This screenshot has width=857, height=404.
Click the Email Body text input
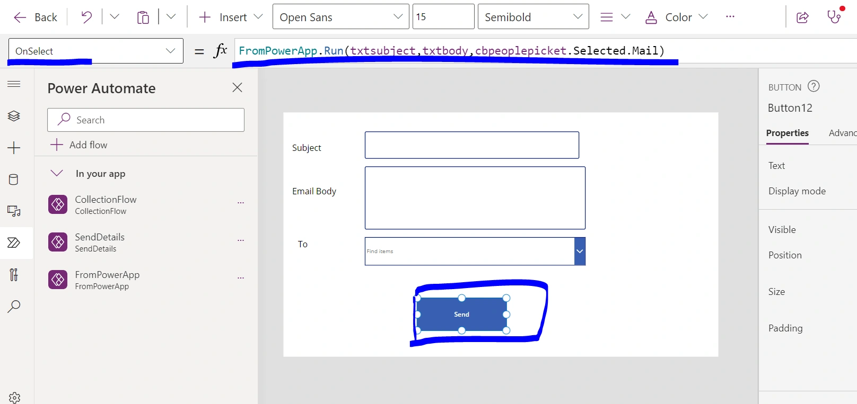475,198
